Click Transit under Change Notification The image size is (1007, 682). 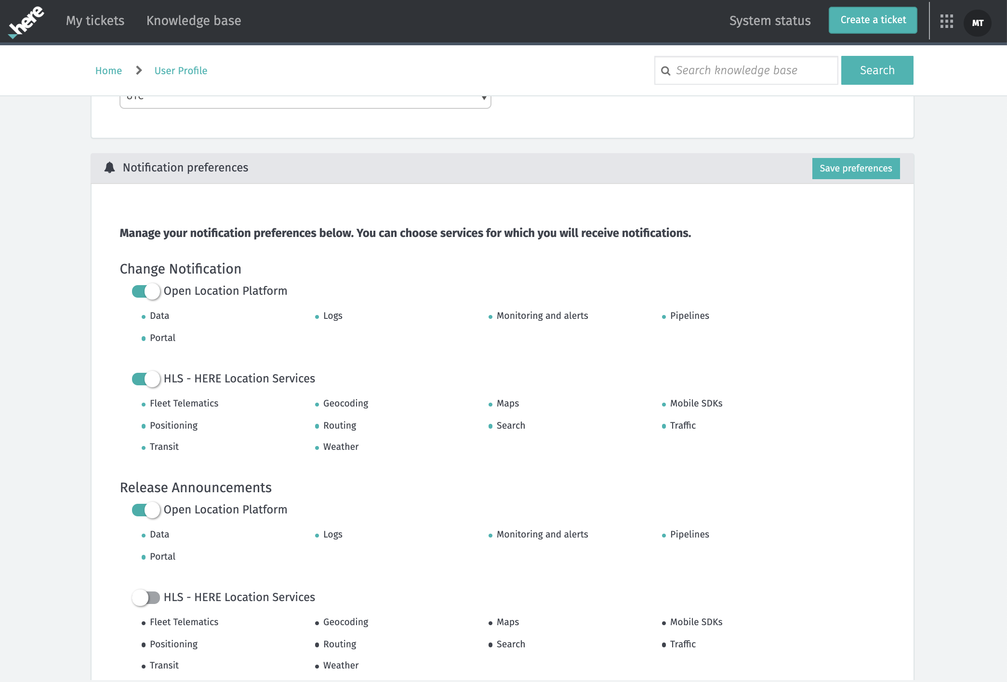(x=164, y=447)
